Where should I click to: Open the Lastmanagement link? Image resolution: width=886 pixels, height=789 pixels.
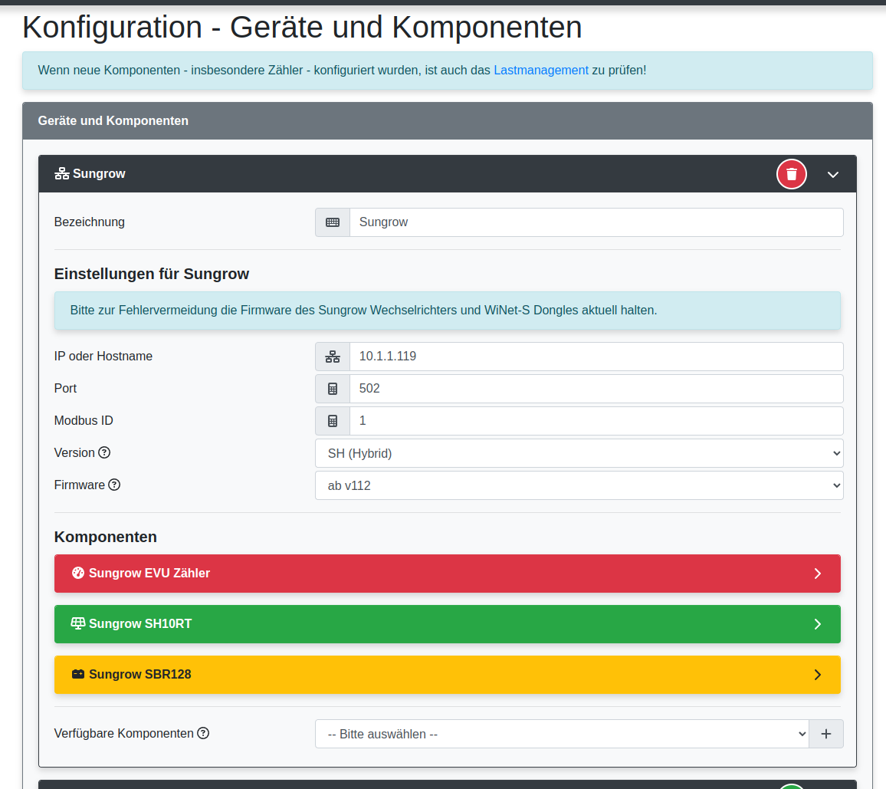(540, 70)
